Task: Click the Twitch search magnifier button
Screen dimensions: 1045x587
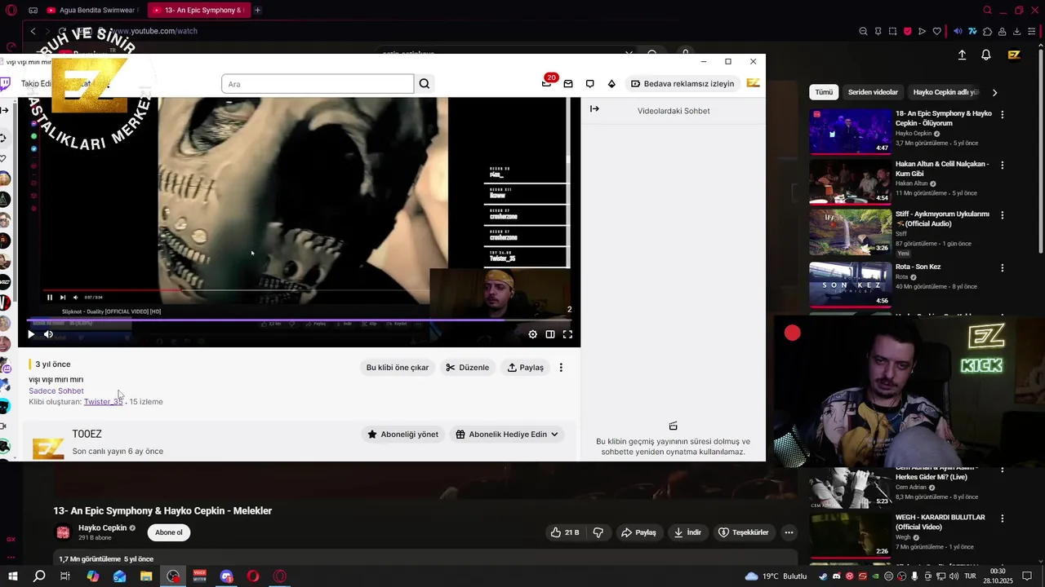Action: point(425,84)
